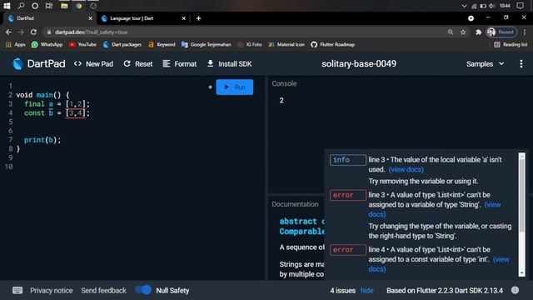Hide the issues panel
Viewport: 533px width, 300px height.
(367, 291)
